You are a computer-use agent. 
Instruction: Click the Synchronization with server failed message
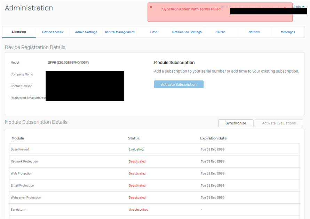coord(191,9)
